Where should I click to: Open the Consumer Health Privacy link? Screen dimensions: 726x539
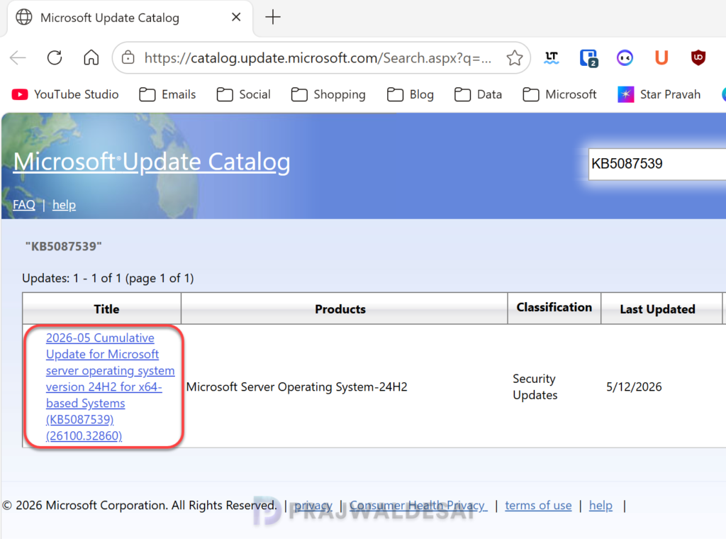tap(418, 505)
